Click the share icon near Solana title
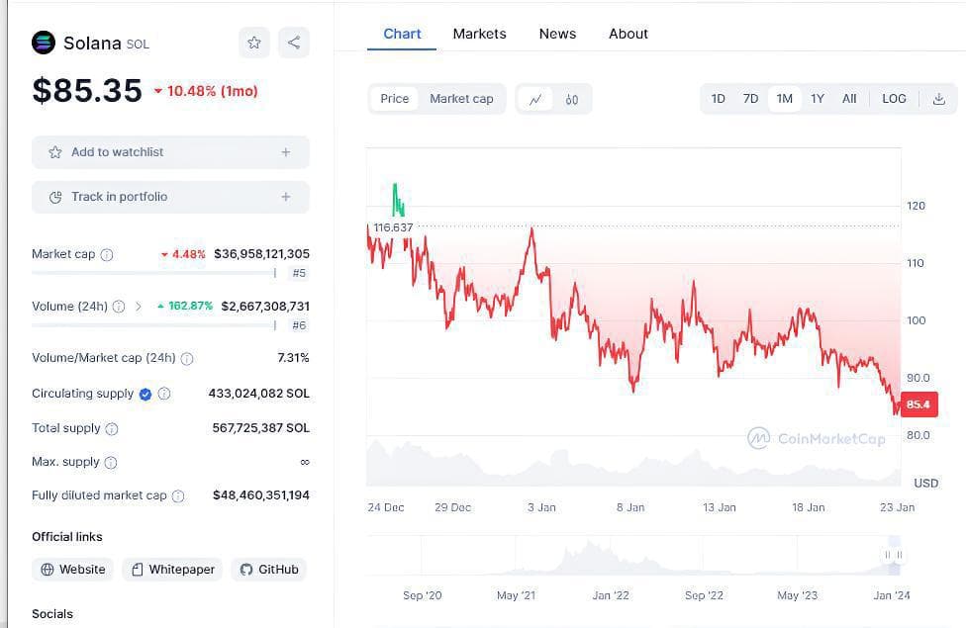966x628 pixels. click(294, 43)
